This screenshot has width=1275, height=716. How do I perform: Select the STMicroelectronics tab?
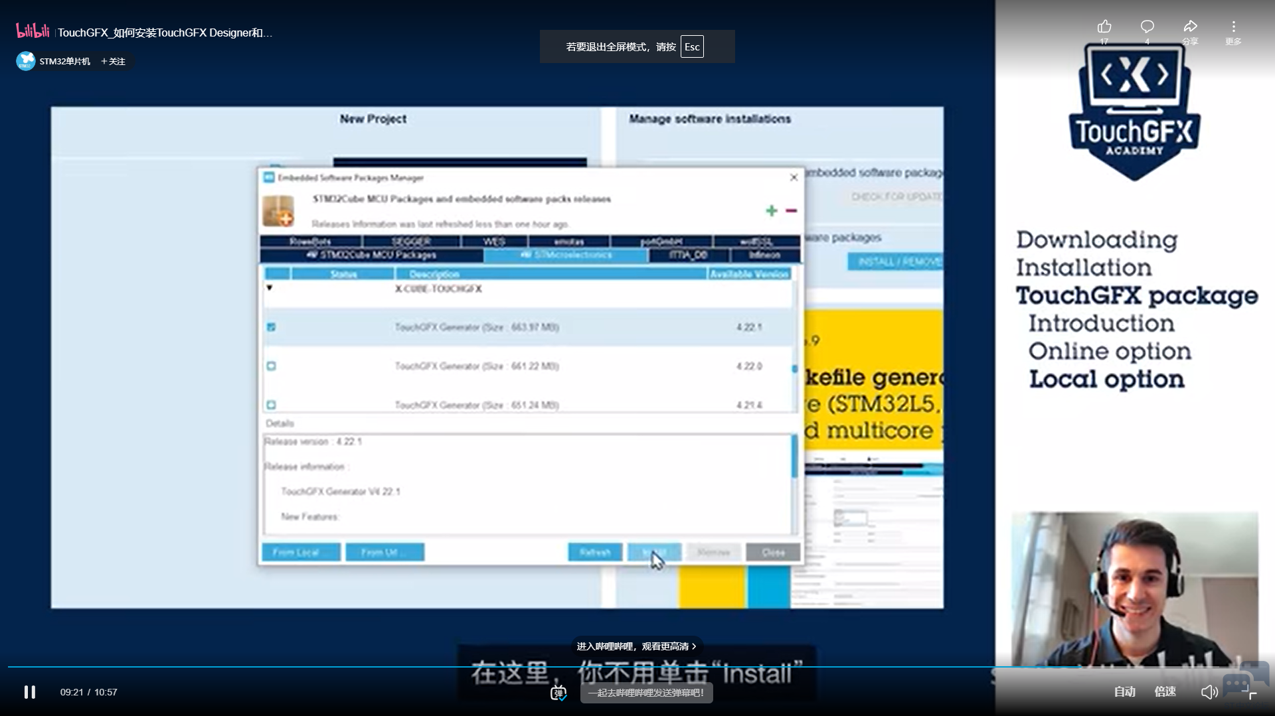[x=566, y=255]
